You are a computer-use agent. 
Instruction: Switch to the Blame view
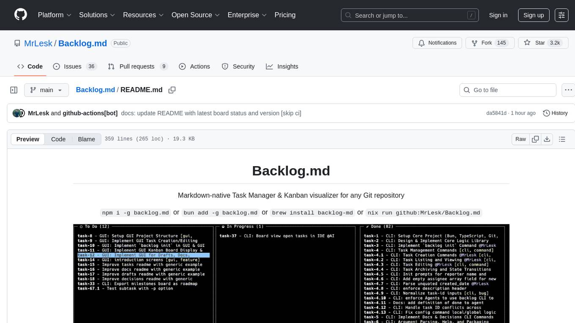click(x=86, y=139)
